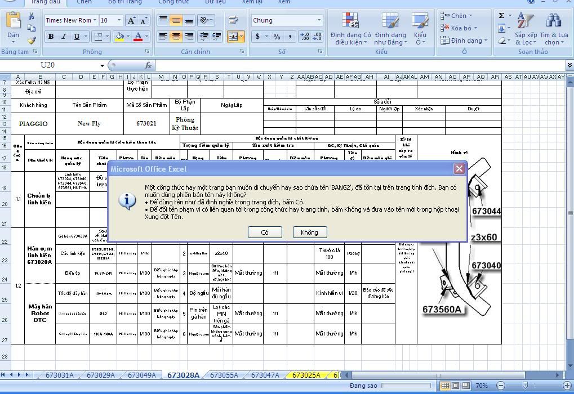Select the Format Painter brush icon
Screen dimensions: 574x394
(x=31, y=40)
